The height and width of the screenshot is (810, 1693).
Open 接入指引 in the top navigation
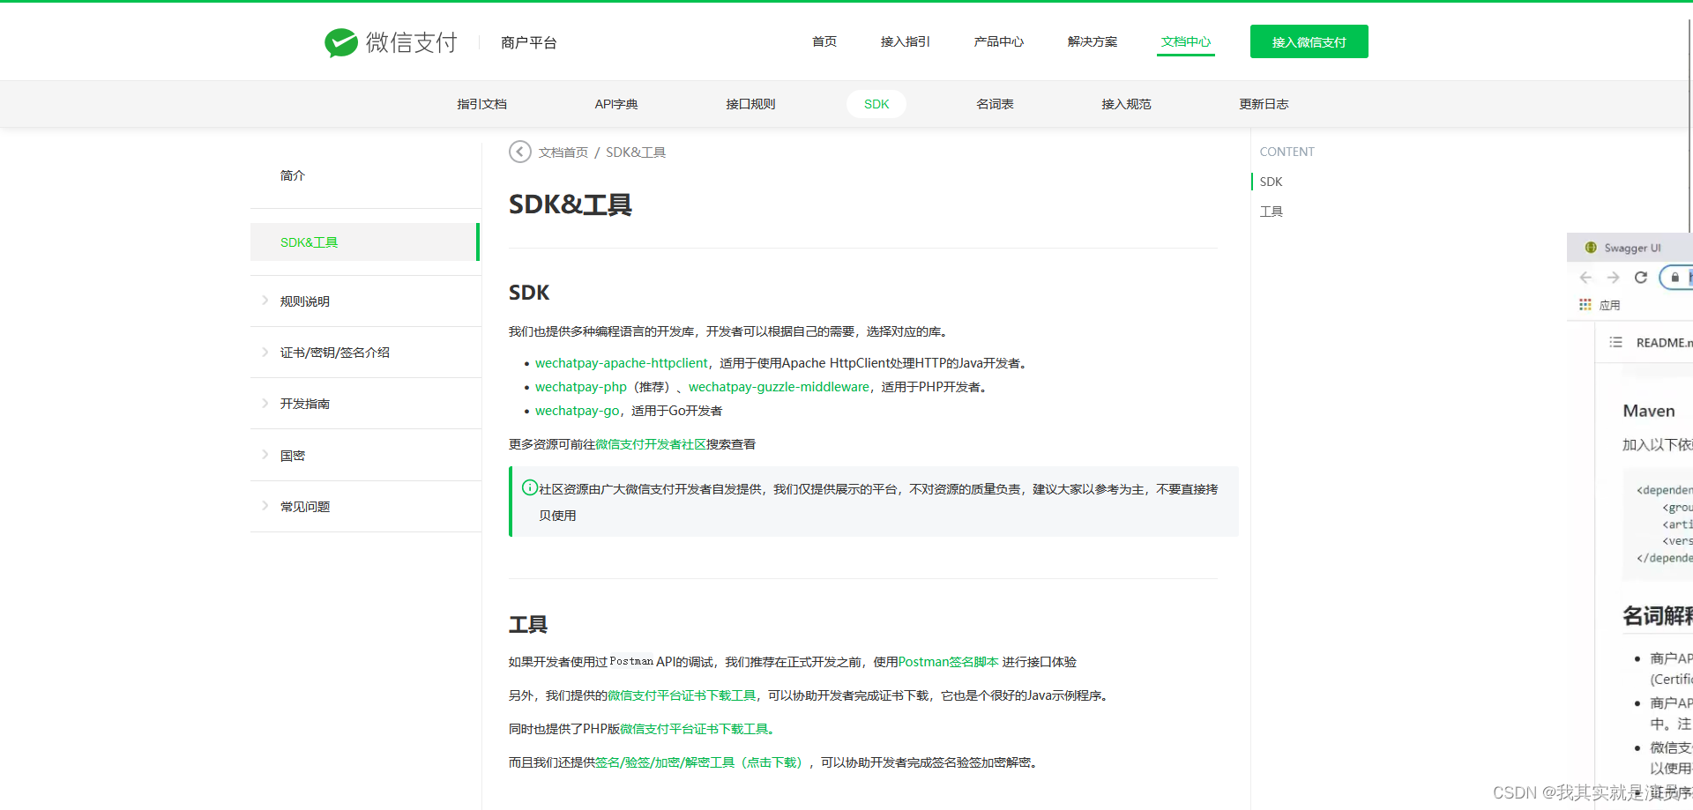pos(906,41)
